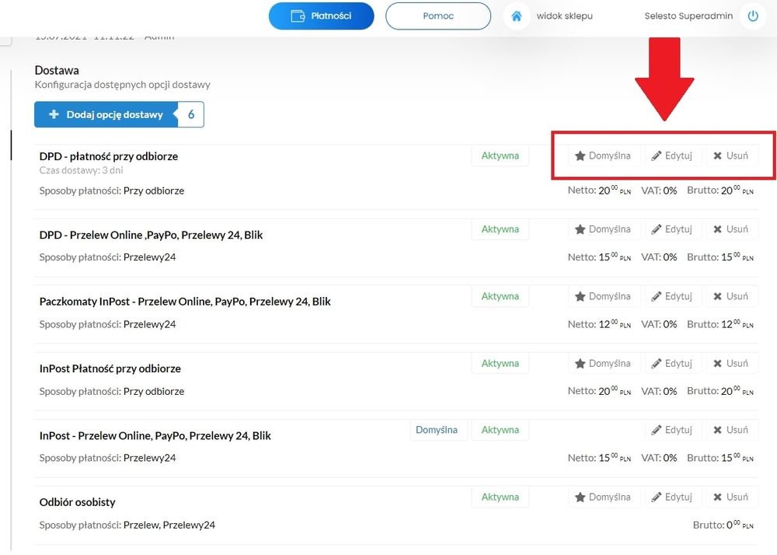The image size is (777, 555).
Task: Click the home icon beside widok sklepu
Action: click(517, 16)
